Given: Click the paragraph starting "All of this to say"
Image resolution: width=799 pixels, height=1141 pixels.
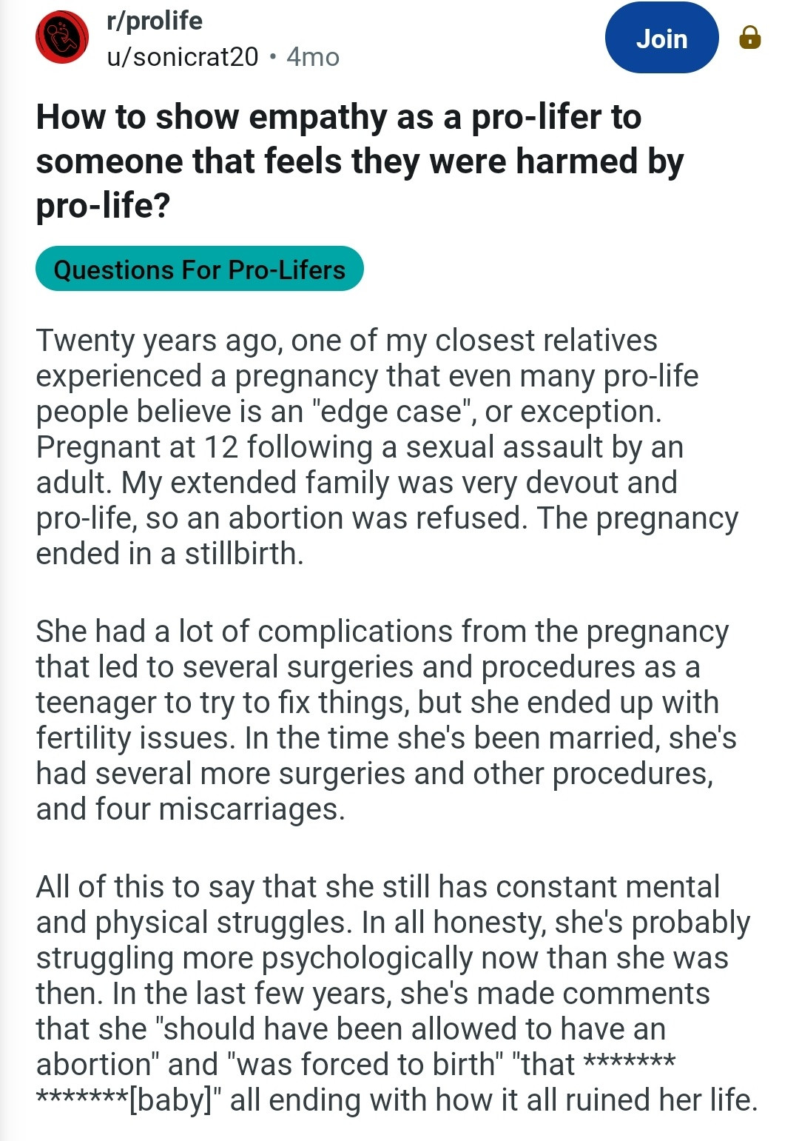Looking at the screenshot, I should coord(392,993).
